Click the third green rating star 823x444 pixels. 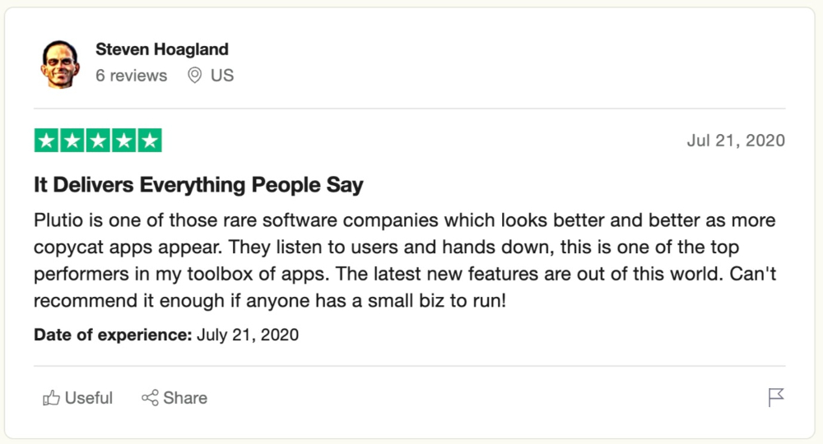tap(98, 141)
